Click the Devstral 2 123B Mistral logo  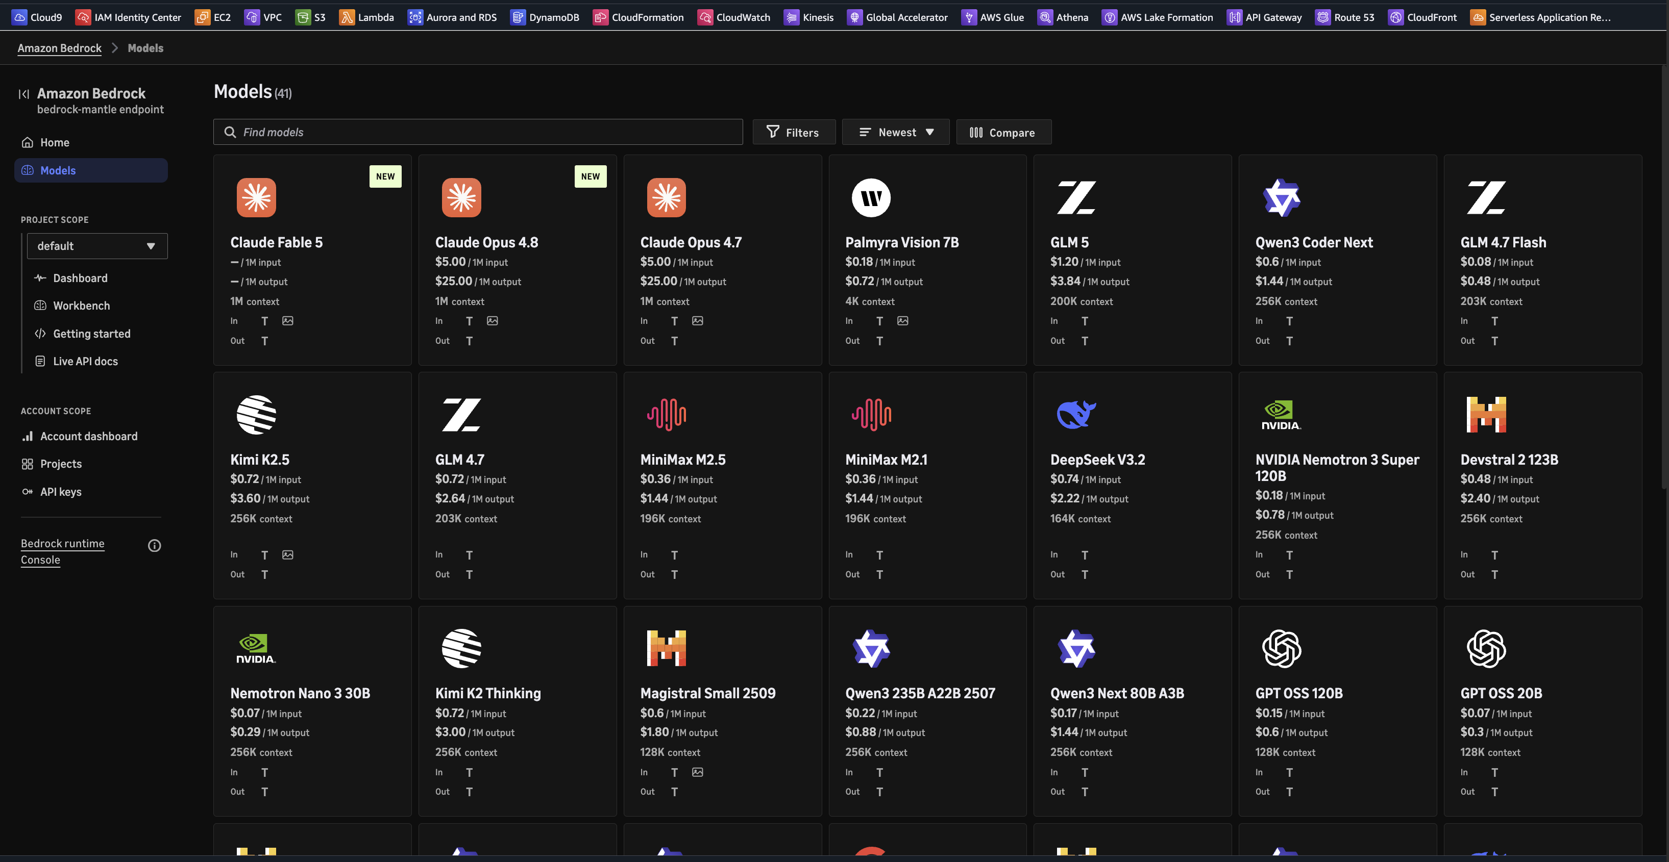(x=1486, y=415)
